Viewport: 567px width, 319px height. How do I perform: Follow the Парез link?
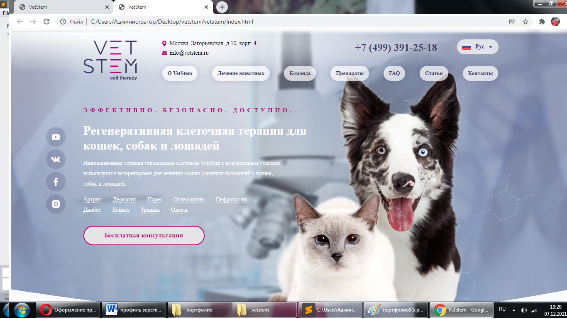(x=155, y=200)
